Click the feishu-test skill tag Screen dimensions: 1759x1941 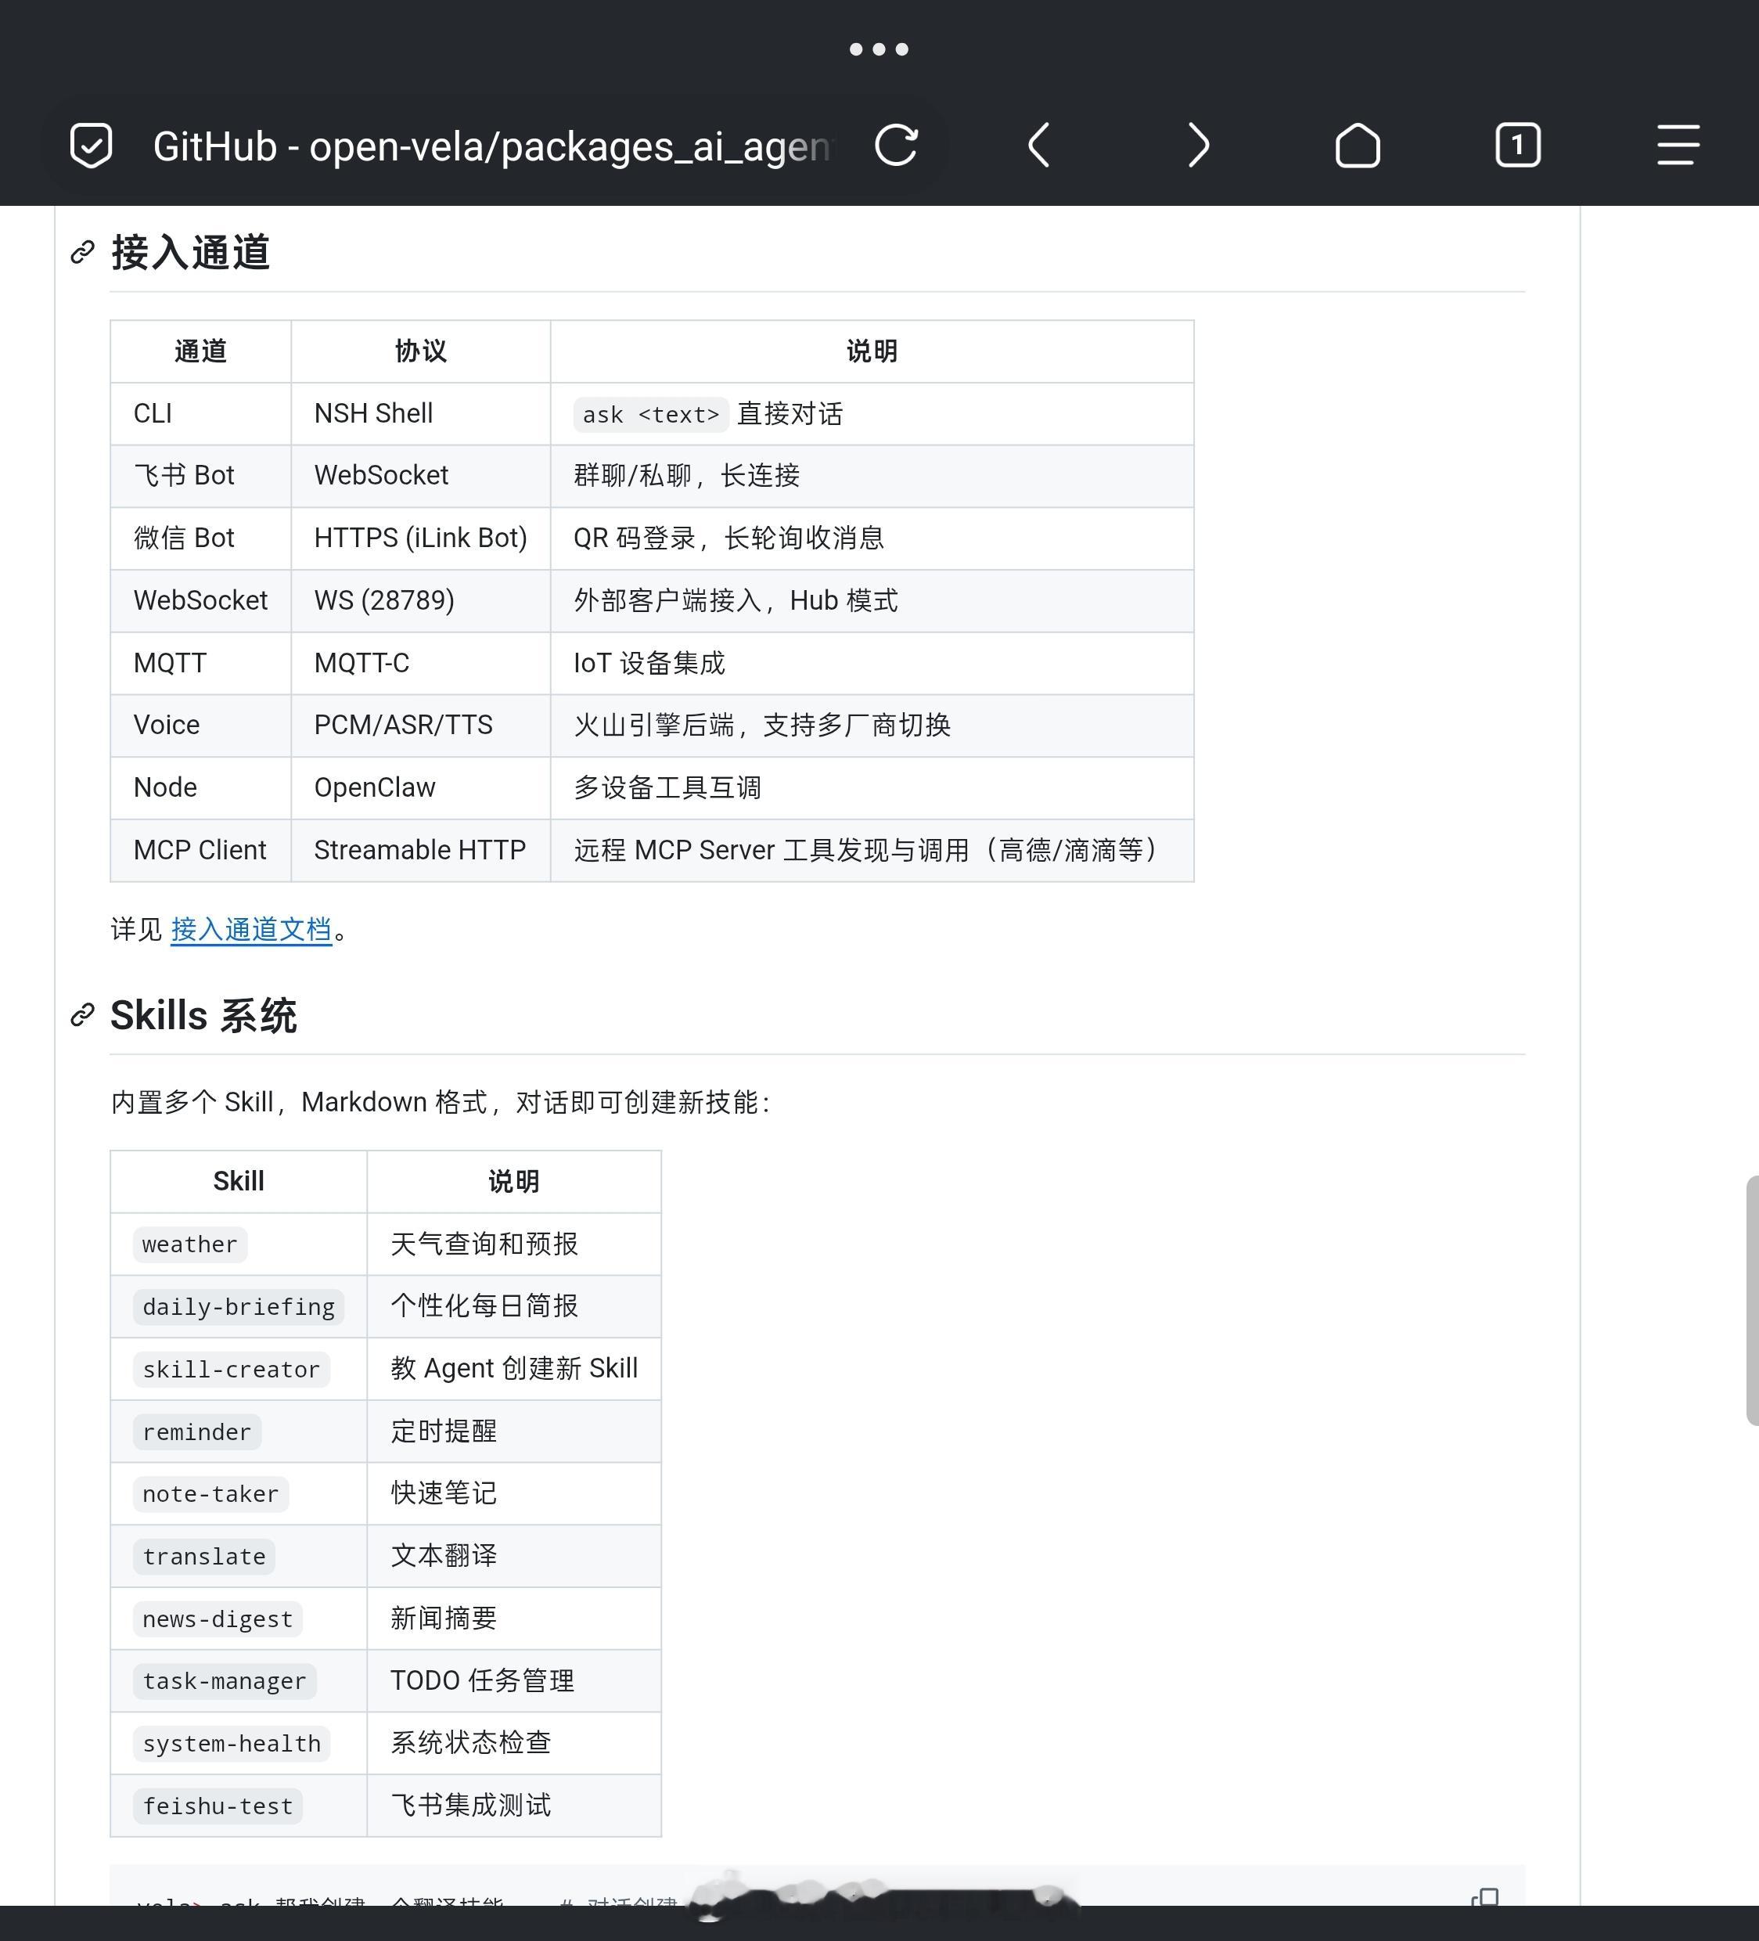click(x=218, y=1806)
